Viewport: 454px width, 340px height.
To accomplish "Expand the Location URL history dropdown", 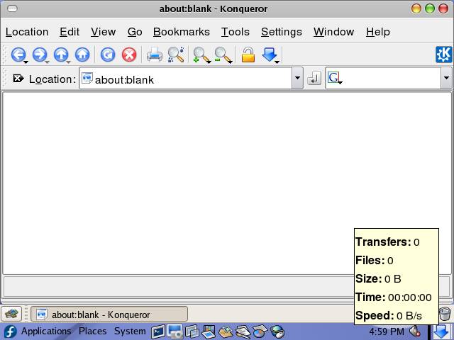I will point(297,79).
